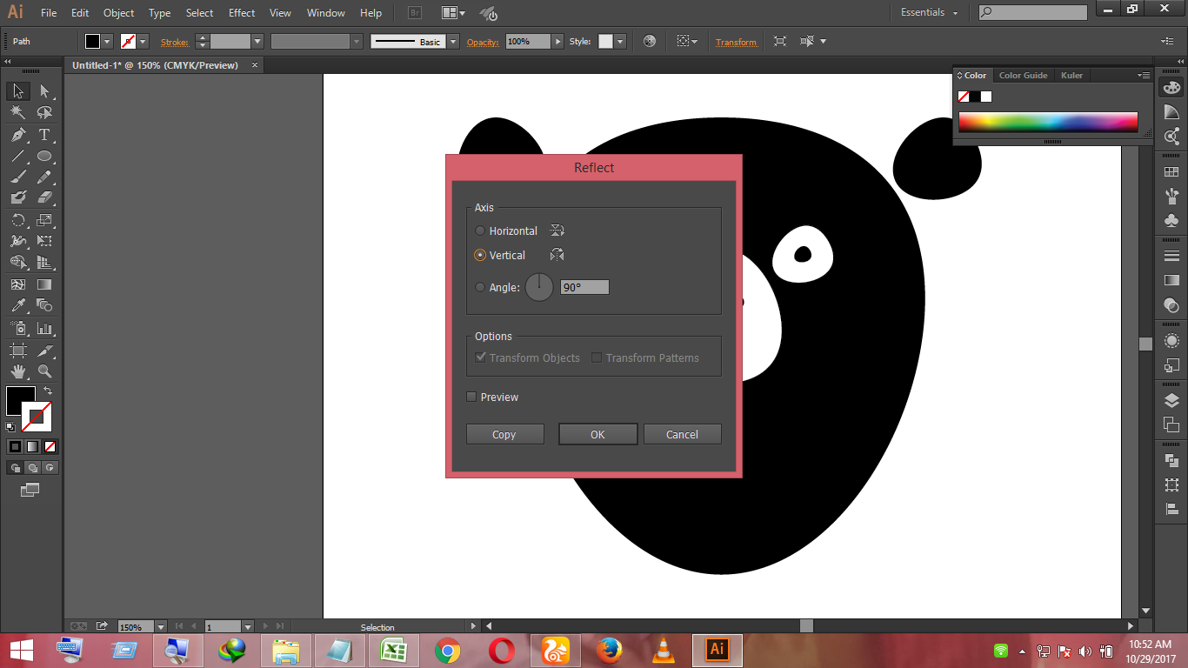Screen dimensions: 1188x668
Task: Click the Stroke link label
Action: 174,42
